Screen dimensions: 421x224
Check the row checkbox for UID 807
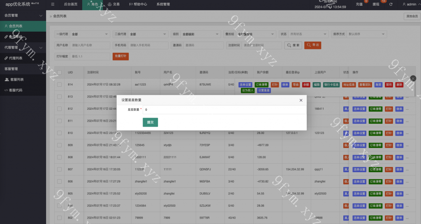[x=59, y=169]
